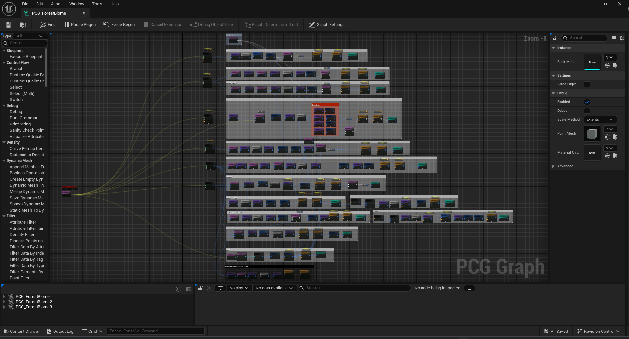Open the No data available dropdown
This screenshot has height=339, width=629.
(x=274, y=288)
